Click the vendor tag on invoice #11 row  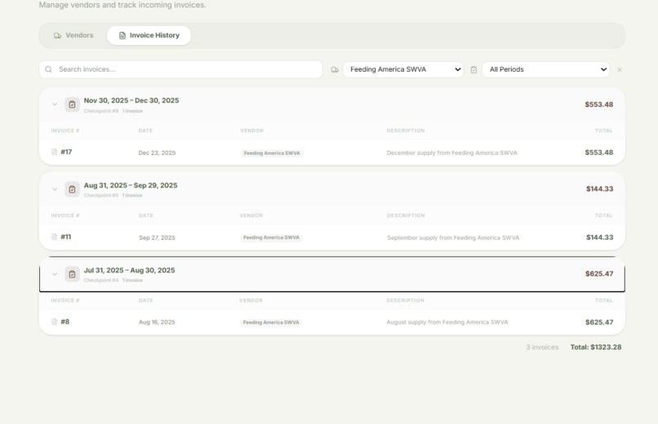point(272,237)
